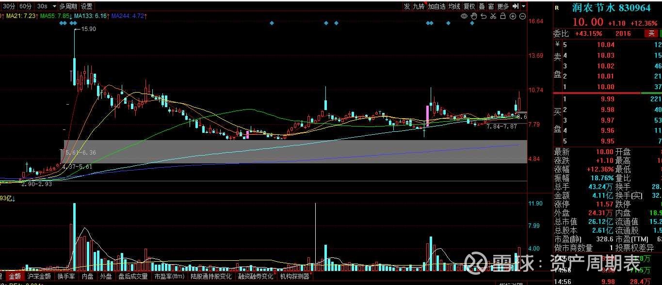Click the undo arrow icon

(484, 16)
